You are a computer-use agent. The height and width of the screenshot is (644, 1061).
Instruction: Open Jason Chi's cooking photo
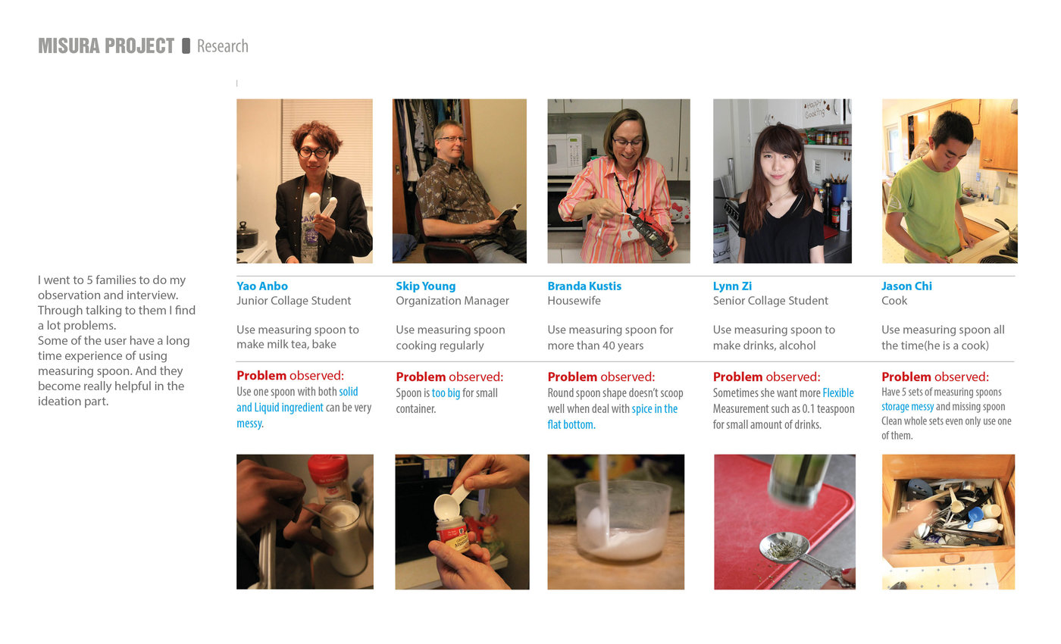coord(950,181)
